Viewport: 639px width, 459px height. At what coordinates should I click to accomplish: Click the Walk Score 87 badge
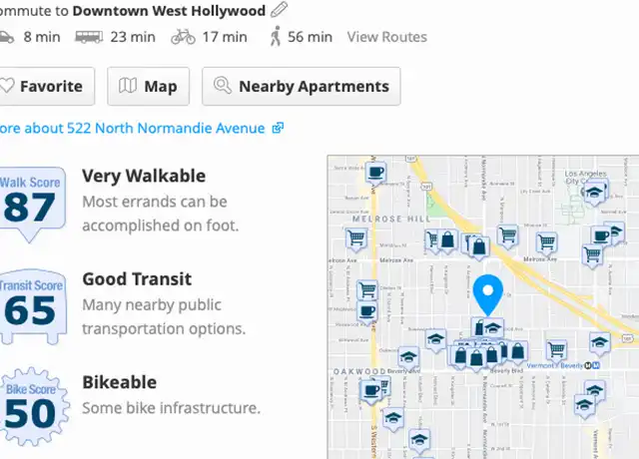pyautogui.click(x=31, y=204)
